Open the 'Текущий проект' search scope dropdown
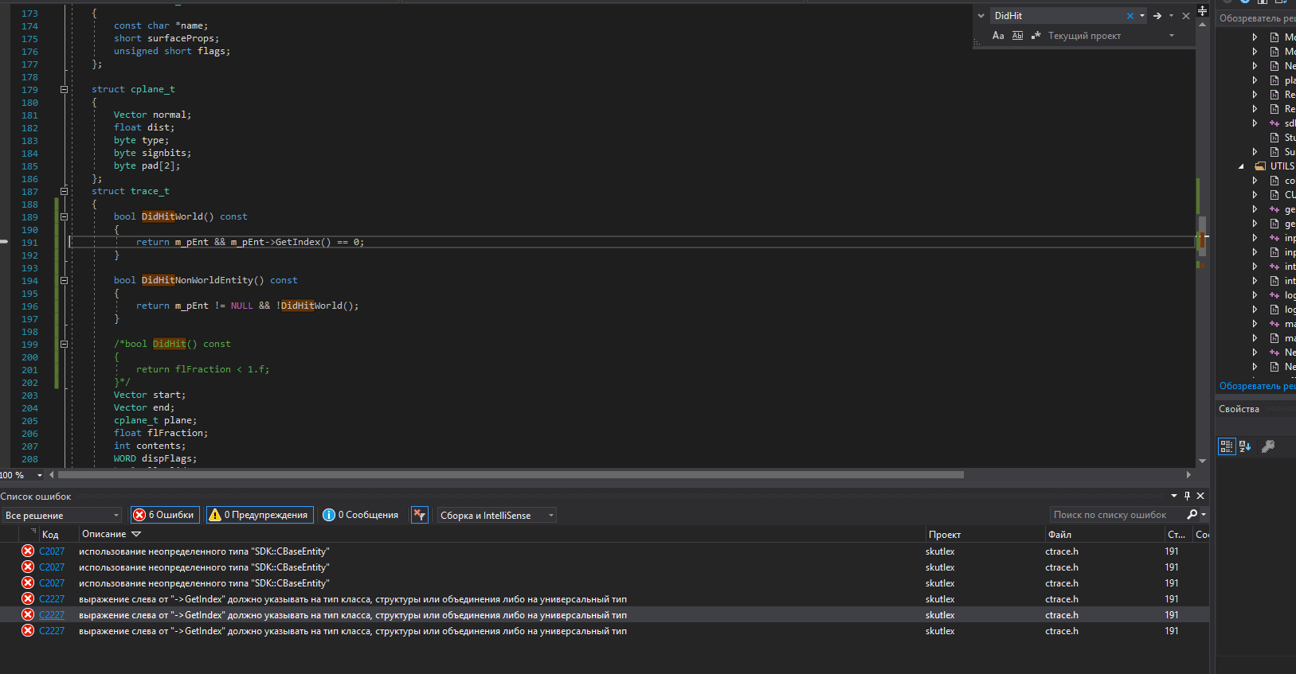Viewport: 1296px width, 674px height. pos(1171,36)
